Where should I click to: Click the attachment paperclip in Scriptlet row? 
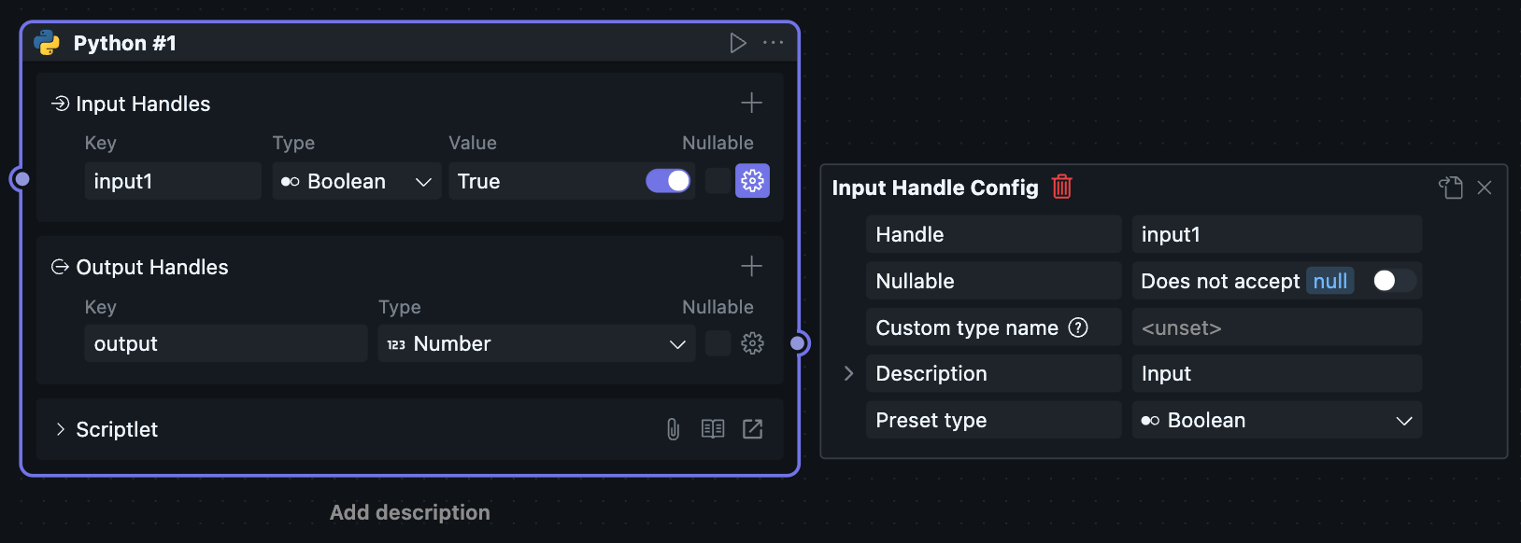point(673,429)
